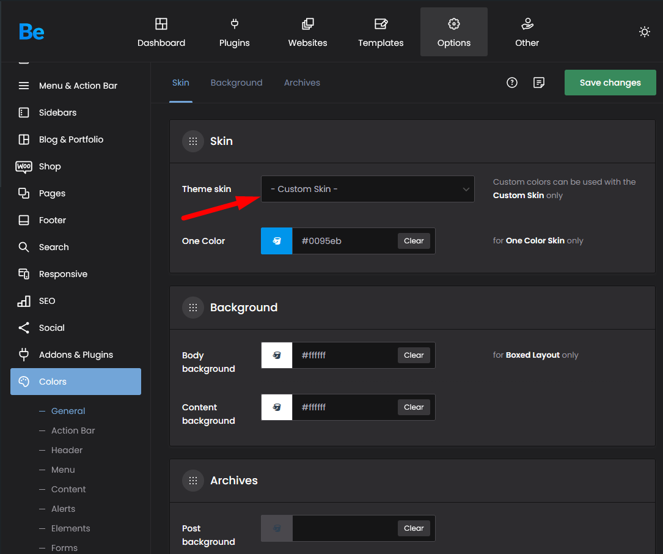Click the Colors palette icon
663x554 pixels.
click(x=24, y=382)
